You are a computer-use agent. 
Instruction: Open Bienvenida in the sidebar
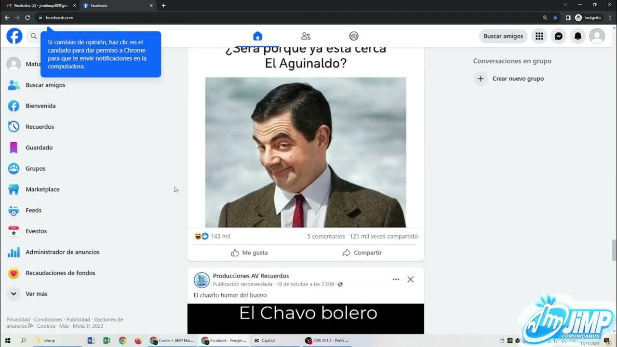tap(40, 106)
